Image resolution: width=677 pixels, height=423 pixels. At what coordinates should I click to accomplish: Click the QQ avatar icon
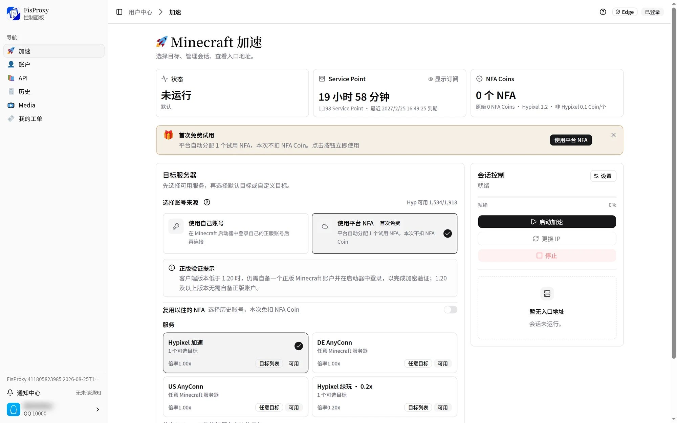click(14, 409)
